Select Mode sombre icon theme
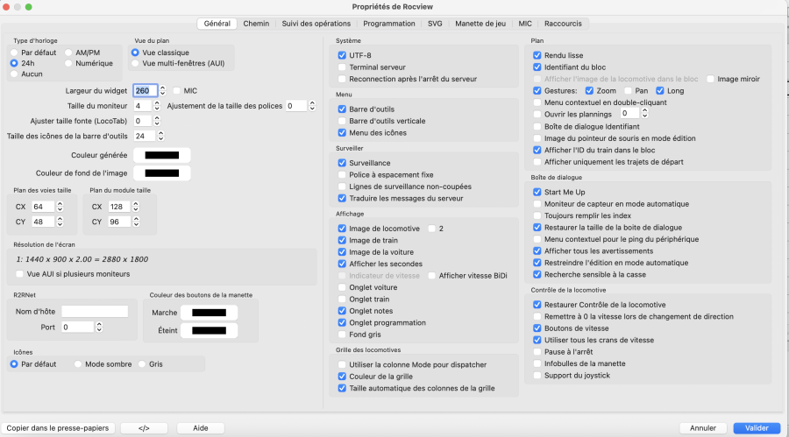Viewport: 789px width, 437px height. [x=79, y=363]
